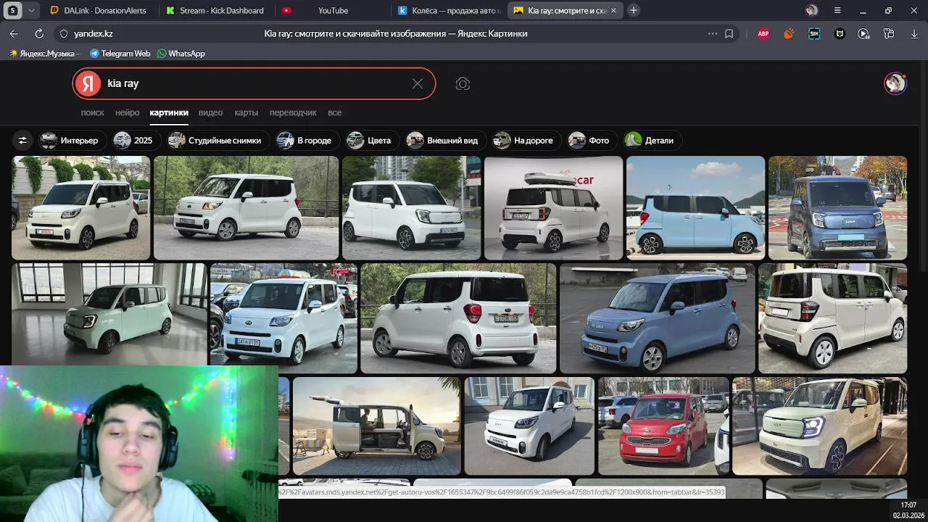
Task: Open the 'все' services section
Action: point(334,112)
